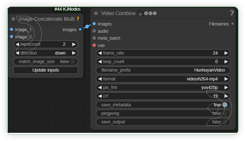Click the red vae input socket
245x141 pixels.
coord(94,45)
